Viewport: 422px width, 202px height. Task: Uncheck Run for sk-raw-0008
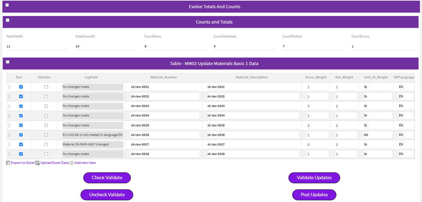point(21,154)
